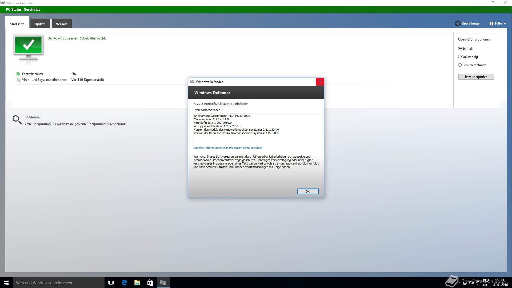The width and height of the screenshot is (512, 288).
Task: Expand the Hilfe dropdown arrow
Action: click(505, 24)
